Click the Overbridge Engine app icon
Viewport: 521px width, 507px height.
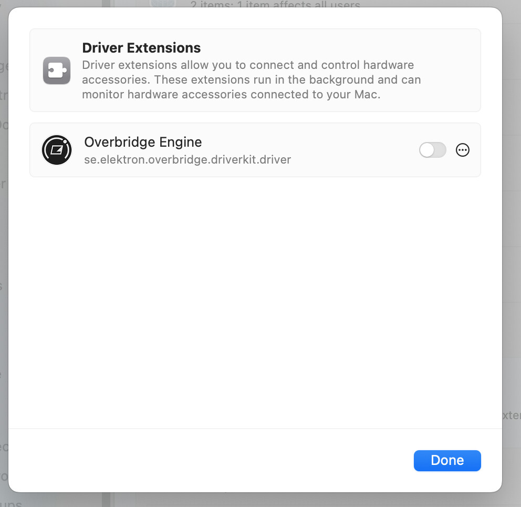[57, 150]
